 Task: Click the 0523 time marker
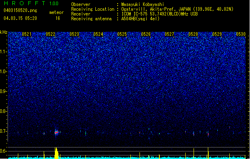(74, 34)
